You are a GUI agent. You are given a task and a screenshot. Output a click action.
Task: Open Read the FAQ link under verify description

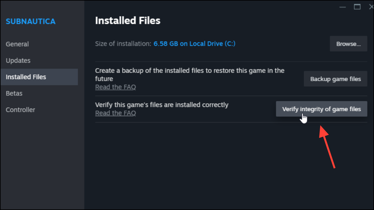115,113
